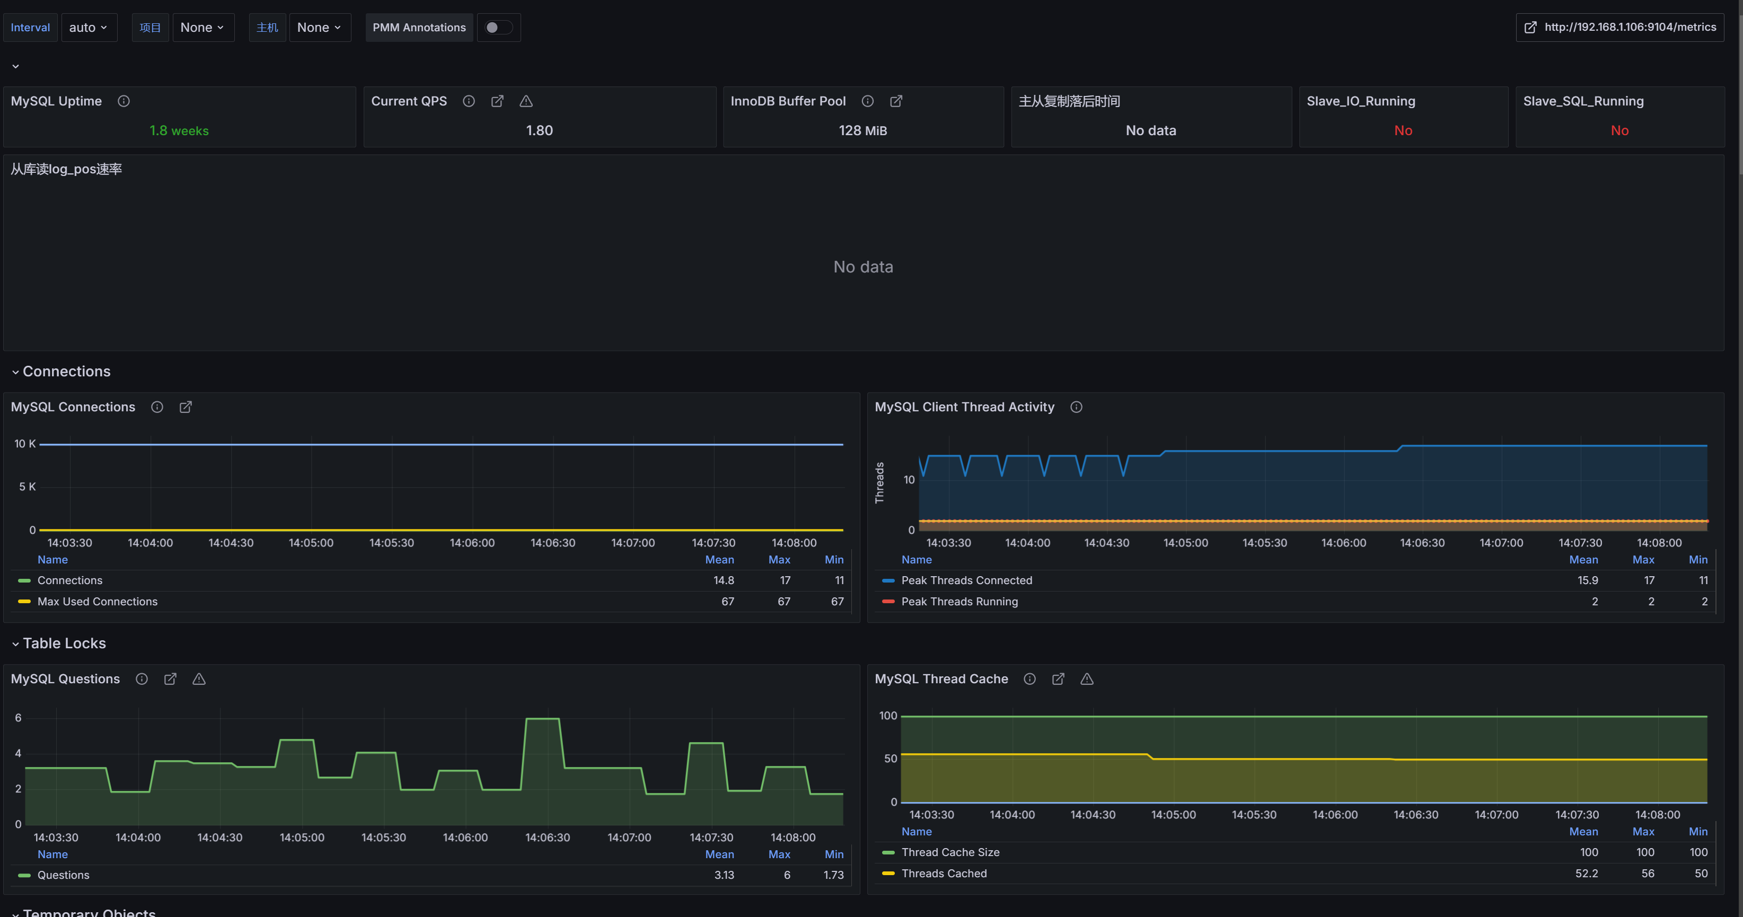1743x917 pixels.
Task: Toggle Thread Cache Size series
Action: [x=950, y=852]
